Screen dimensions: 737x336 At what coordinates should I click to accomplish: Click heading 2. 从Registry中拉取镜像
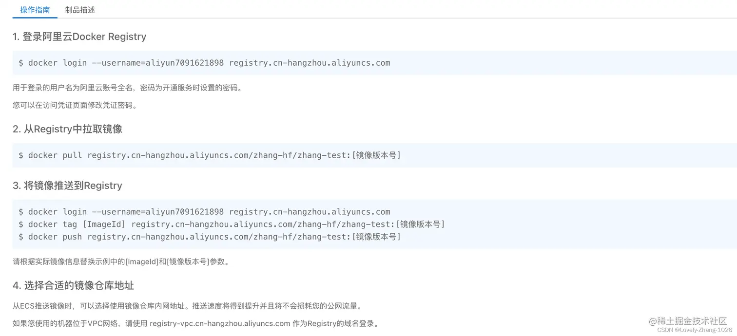pos(67,129)
